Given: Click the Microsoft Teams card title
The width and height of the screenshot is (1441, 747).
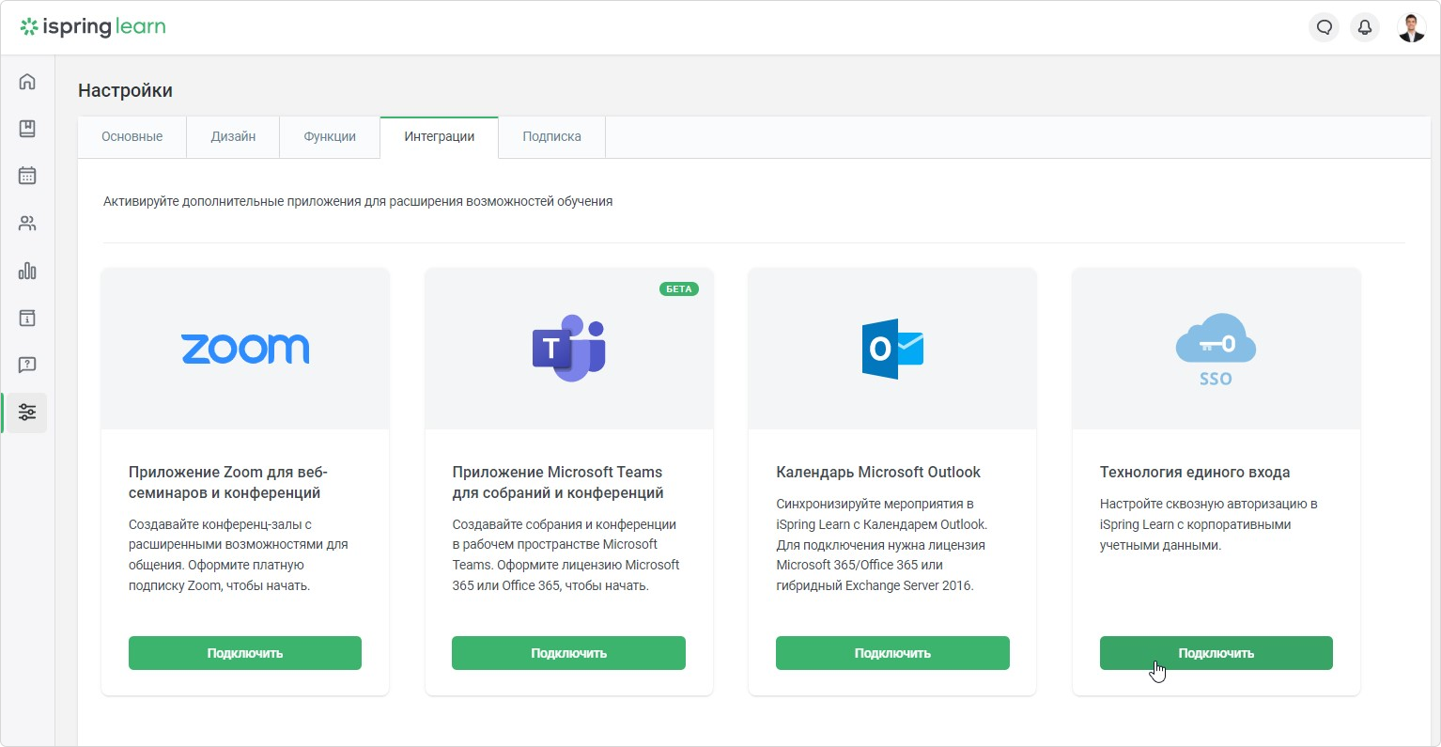Looking at the screenshot, I should click(558, 482).
